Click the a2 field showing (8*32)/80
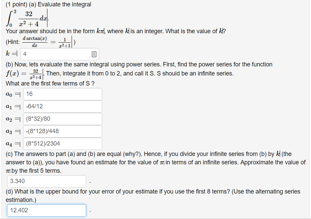This screenshot has height=219, width=311. 62,119
